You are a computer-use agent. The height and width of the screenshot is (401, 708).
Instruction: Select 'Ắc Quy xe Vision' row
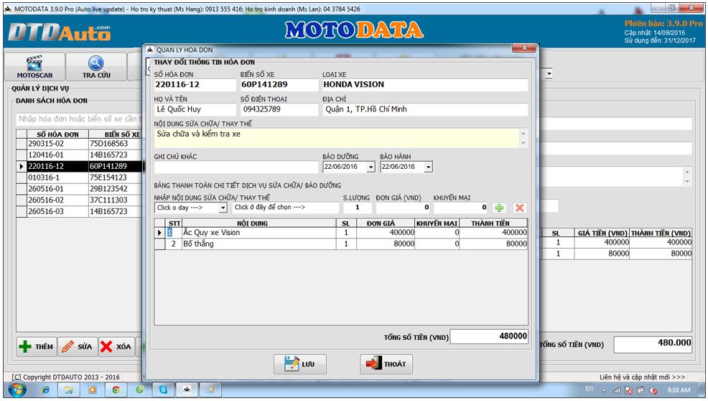click(x=341, y=232)
